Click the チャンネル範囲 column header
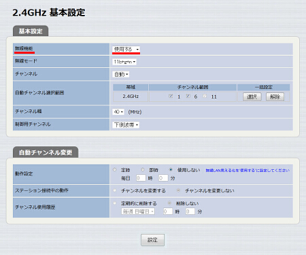 (x=192, y=87)
